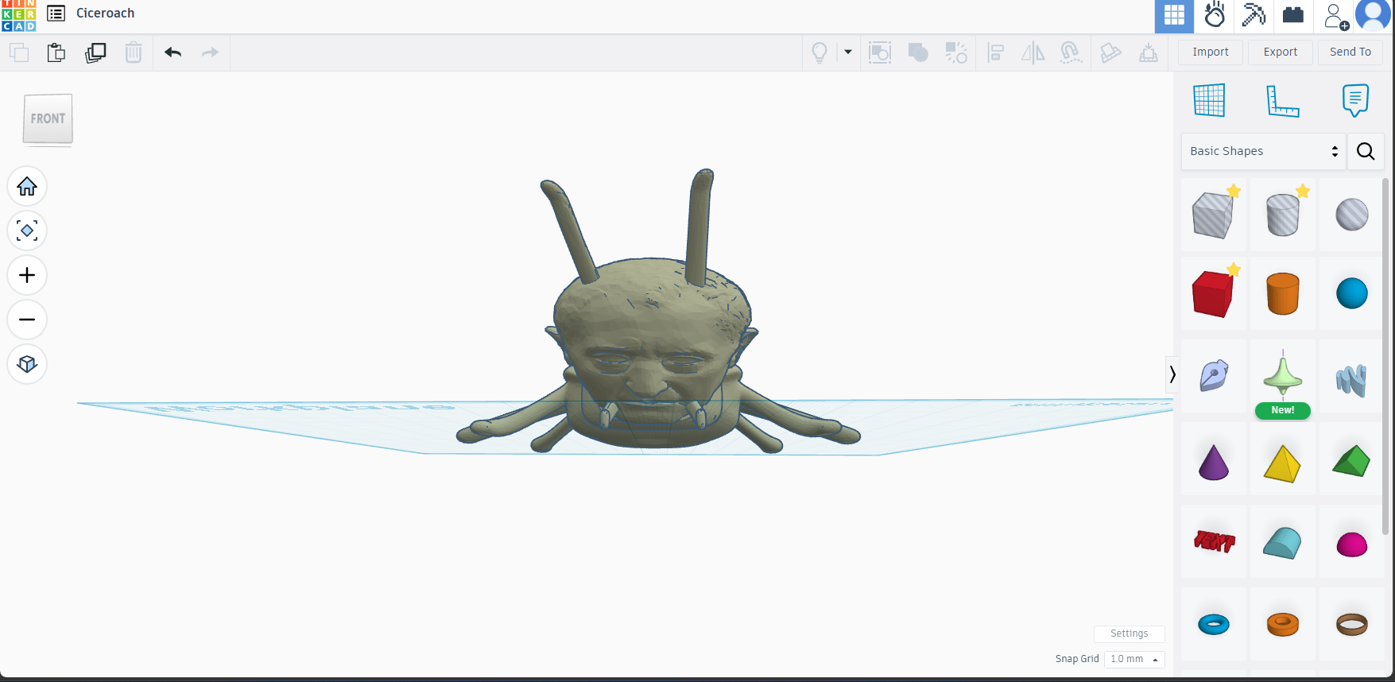Select the green New revolve shape
Screen dimensions: 1395x682
click(x=1282, y=376)
